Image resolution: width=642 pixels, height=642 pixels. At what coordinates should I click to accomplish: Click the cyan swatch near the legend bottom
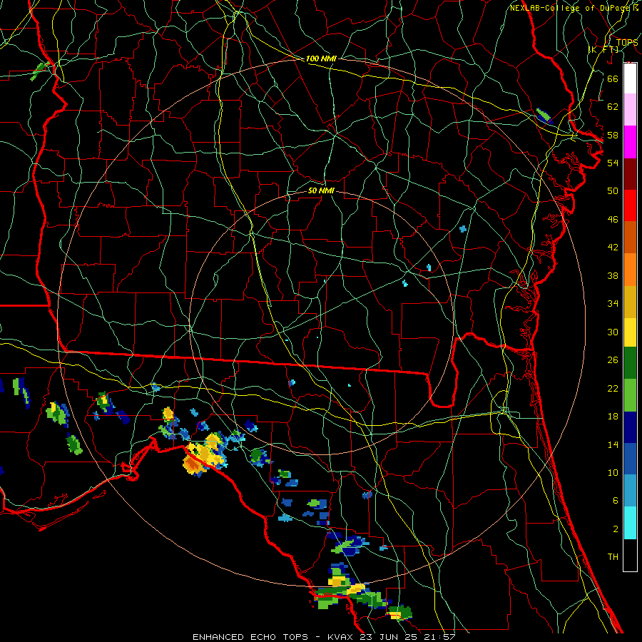pyautogui.click(x=630, y=523)
